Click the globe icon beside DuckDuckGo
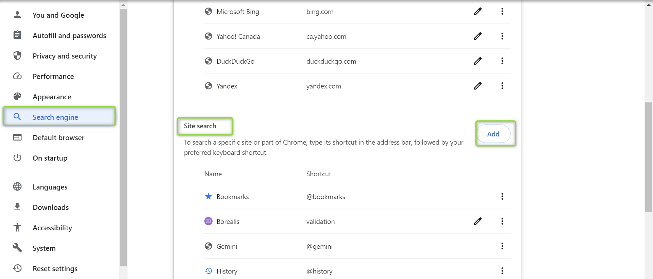This screenshot has width=653, height=279. coord(208,61)
